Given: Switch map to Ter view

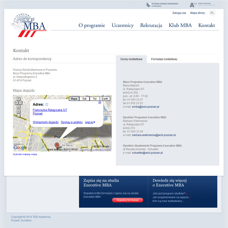Looking at the screenshot, I should pyautogui.click(x=94, y=99).
